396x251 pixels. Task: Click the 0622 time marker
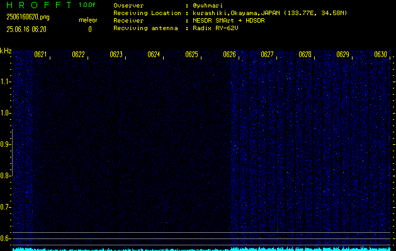point(78,55)
